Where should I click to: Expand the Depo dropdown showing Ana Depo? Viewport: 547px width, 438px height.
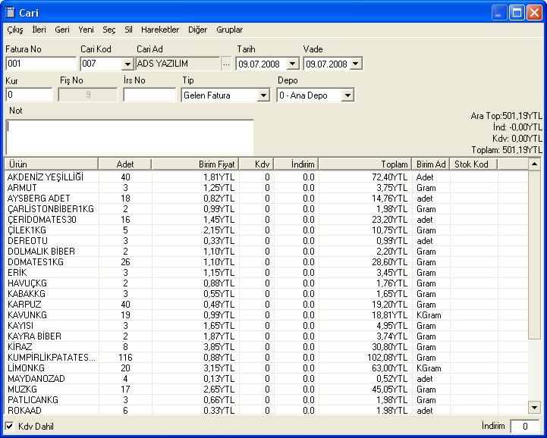(347, 95)
